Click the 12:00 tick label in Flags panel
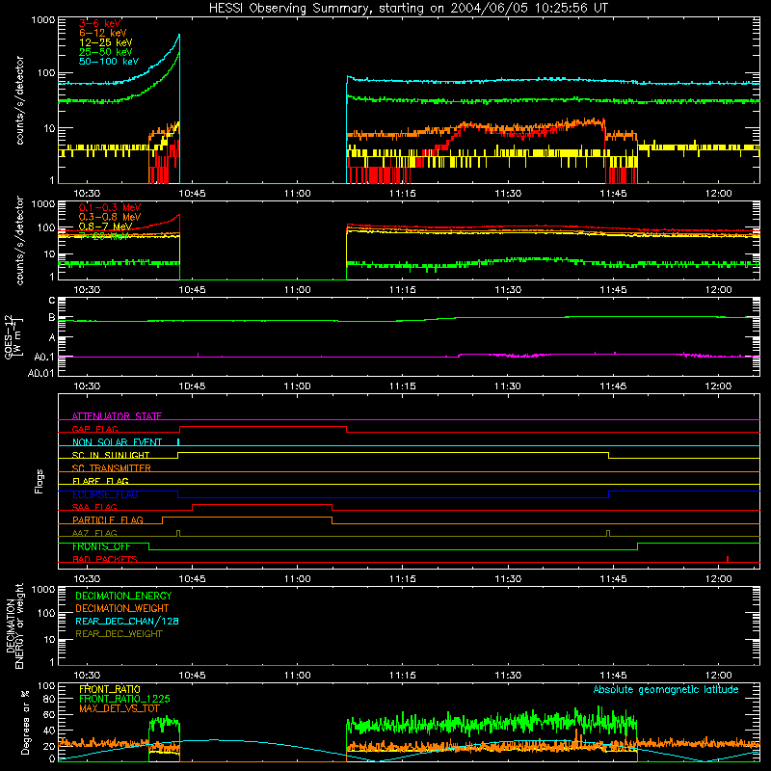Screen dimensions: 771x771 coord(718,579)
